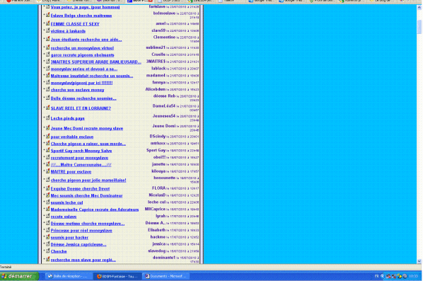Click the page scrollbar up arrow
The image size is (423, 281).
click(419, 8)
